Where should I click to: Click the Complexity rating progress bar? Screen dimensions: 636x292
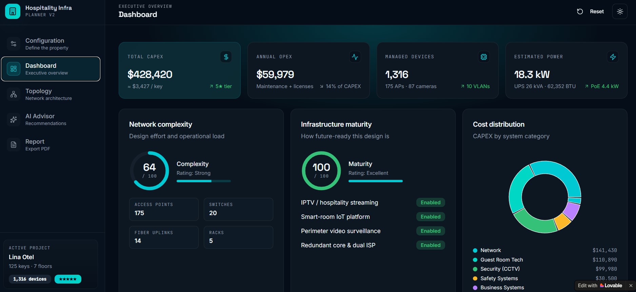(204, 181)
